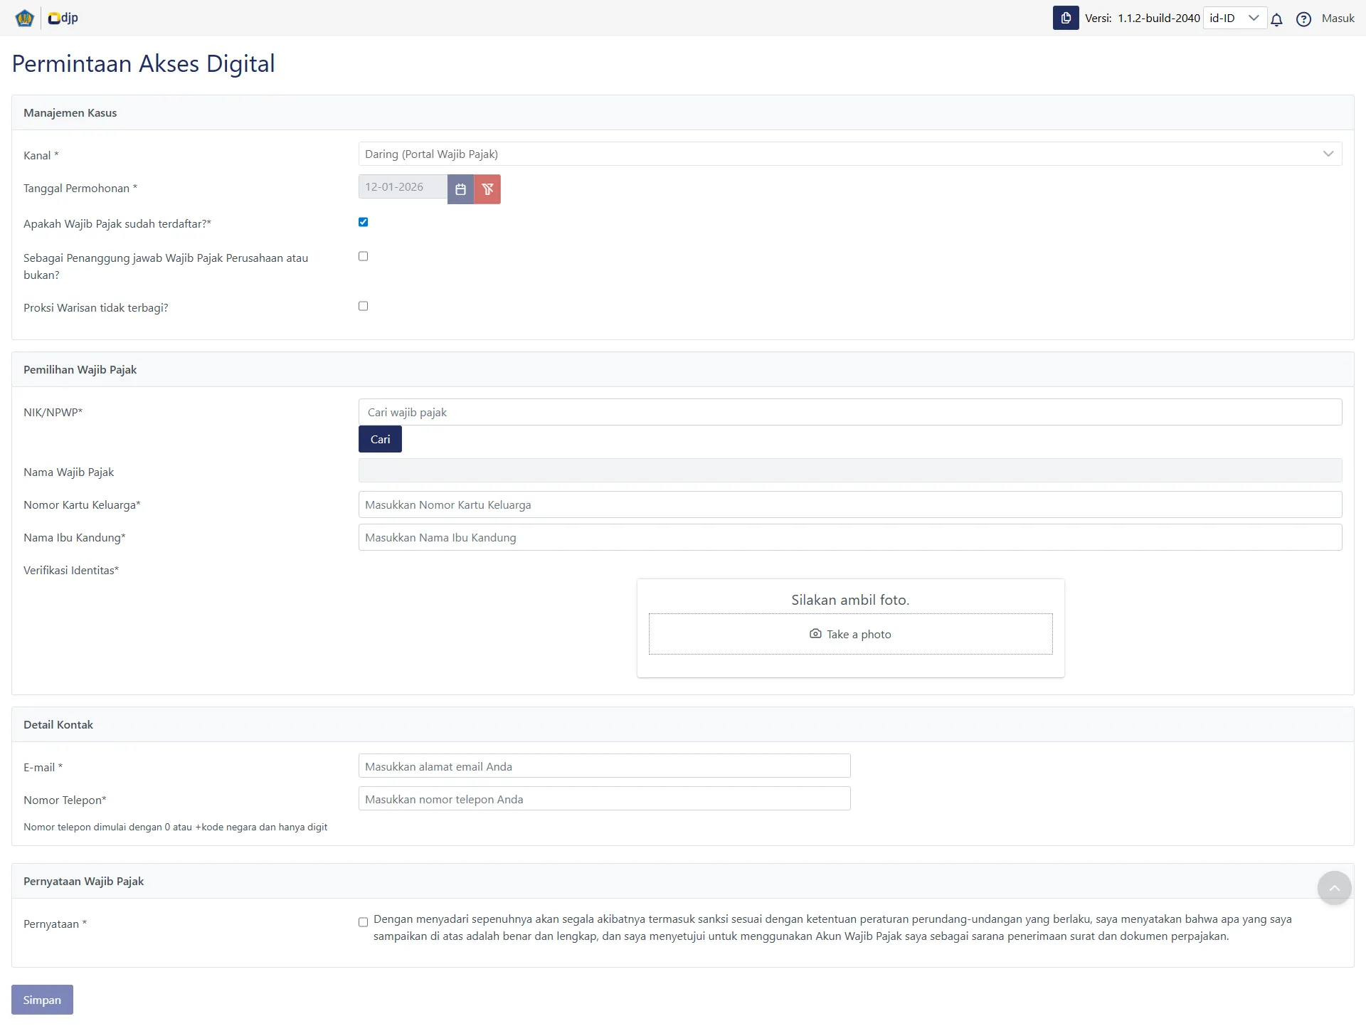Screen dimensions: 1366x1026
Task: Click the scroll-to-top round arrow button
Action: click(x=1334, y=887)
